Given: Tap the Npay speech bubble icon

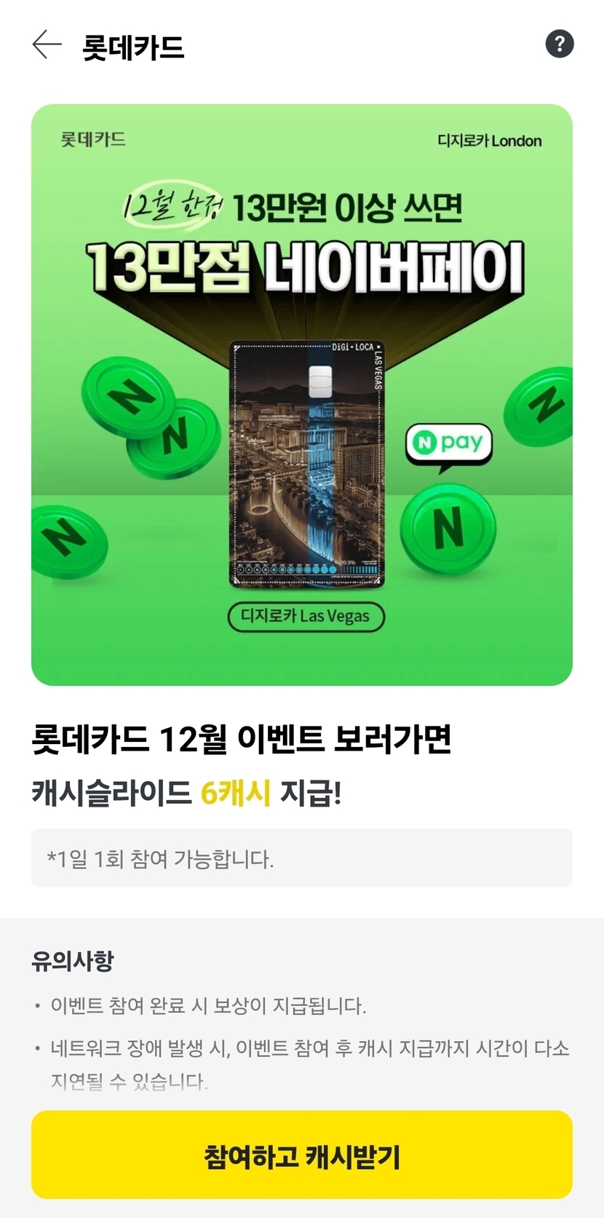Looking at the screenshot, I should (x=449, y=443).
